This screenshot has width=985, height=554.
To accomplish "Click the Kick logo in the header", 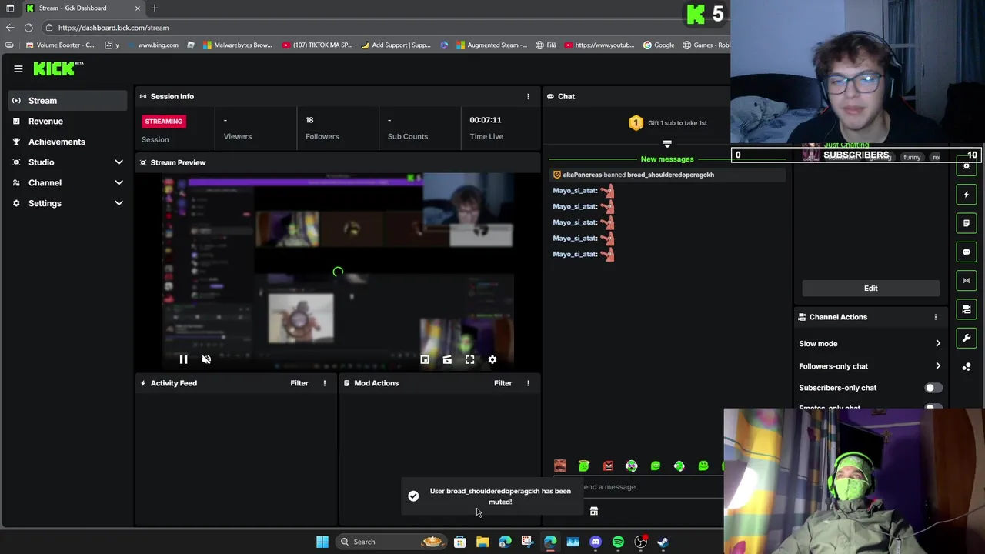I will pos(57,69).
